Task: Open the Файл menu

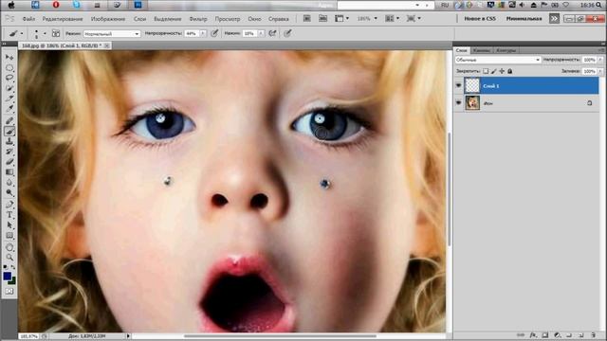Action: 28,19
